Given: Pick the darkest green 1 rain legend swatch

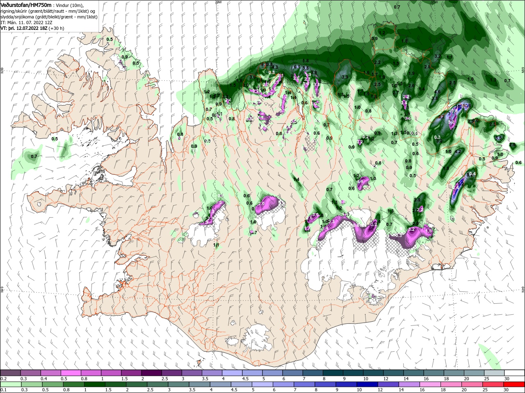Looking at the screenshot, I should [94, 384].
